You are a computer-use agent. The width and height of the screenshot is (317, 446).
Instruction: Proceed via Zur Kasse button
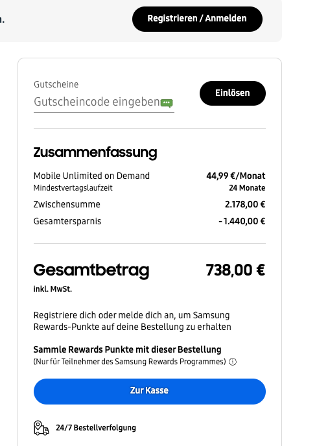[149, 391]
